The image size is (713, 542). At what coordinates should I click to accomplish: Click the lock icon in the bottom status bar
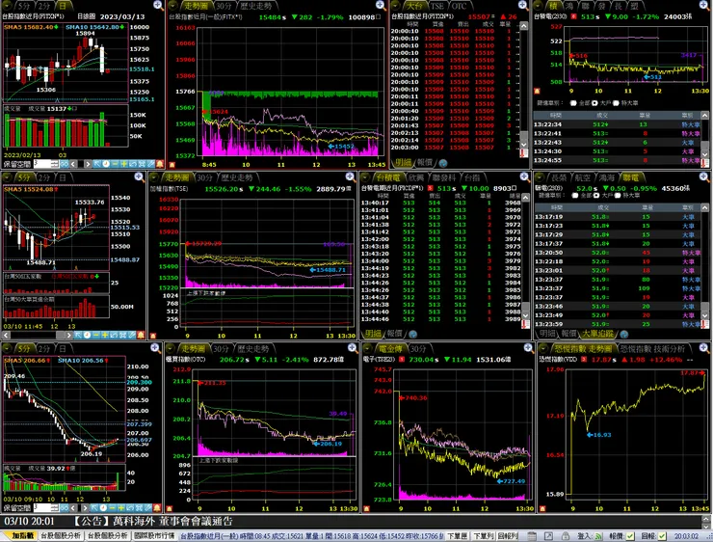[566, 536]
